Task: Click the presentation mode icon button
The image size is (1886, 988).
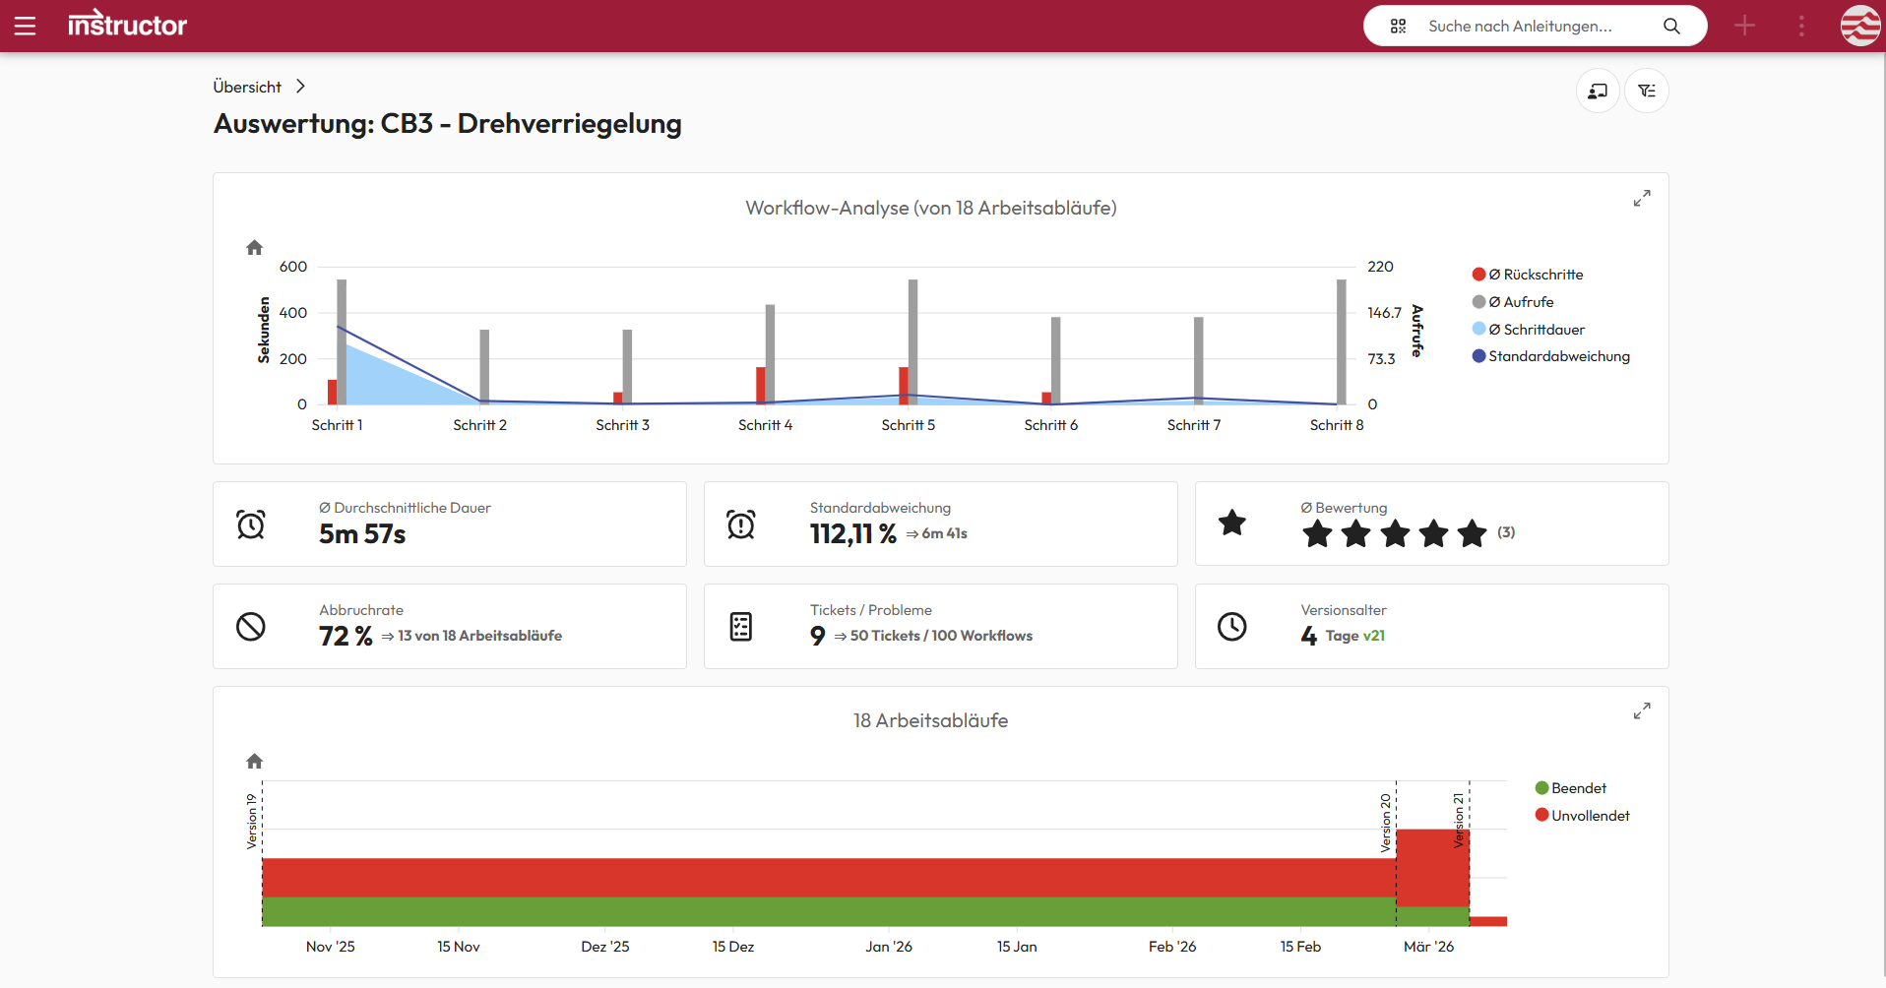Action: point(1598,92)
